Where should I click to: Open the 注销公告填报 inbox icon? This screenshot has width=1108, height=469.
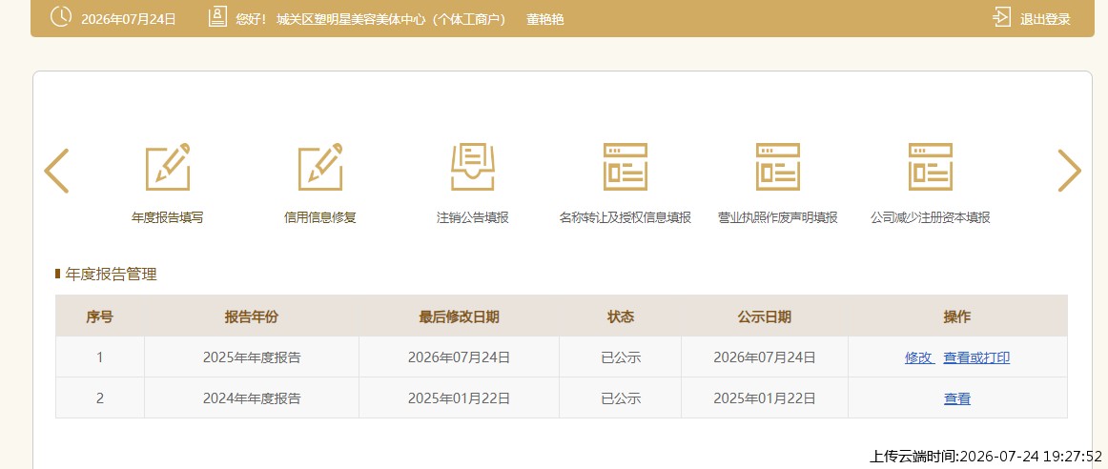pyautogui.click(x=473, y=167)
